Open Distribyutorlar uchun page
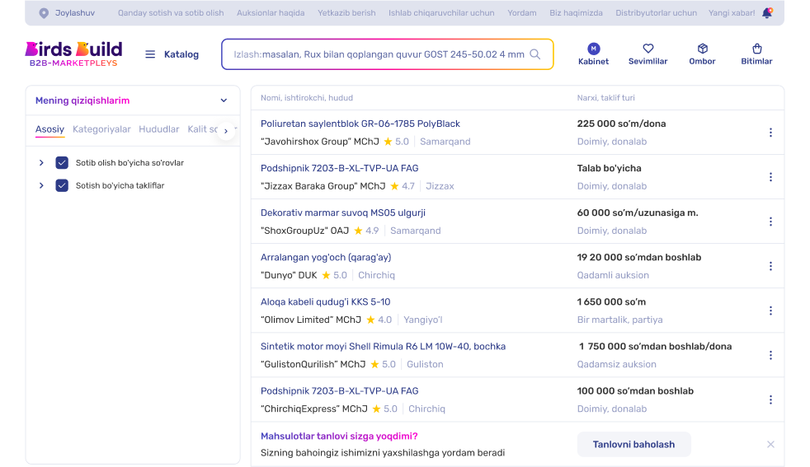This screenshot has width=810, height=467. pos(656,13)
